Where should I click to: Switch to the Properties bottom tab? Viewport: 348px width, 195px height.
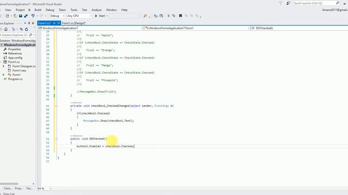point(19,188)
